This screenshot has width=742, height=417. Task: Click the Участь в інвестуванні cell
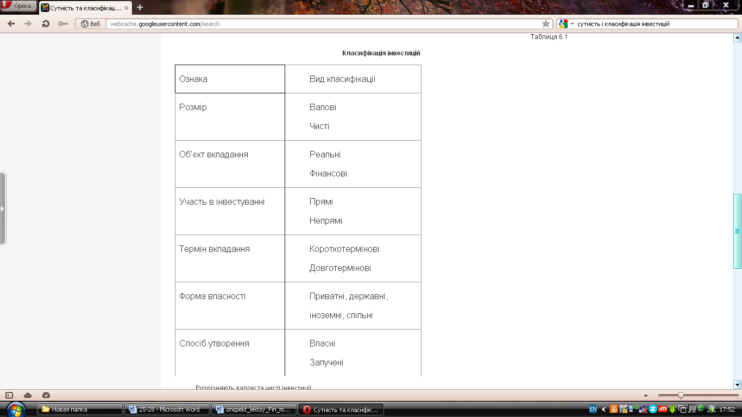[x=230, y=211]
